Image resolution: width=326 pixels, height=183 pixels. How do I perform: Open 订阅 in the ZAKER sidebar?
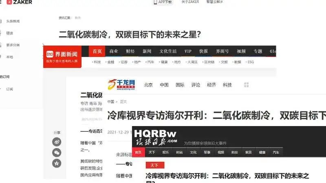click(x=9, y=89)
